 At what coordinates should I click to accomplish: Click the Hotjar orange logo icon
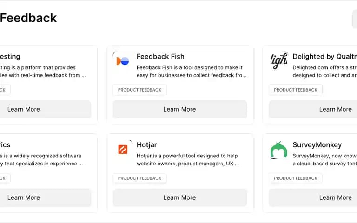pyautogui.click(x=123, y=149)
